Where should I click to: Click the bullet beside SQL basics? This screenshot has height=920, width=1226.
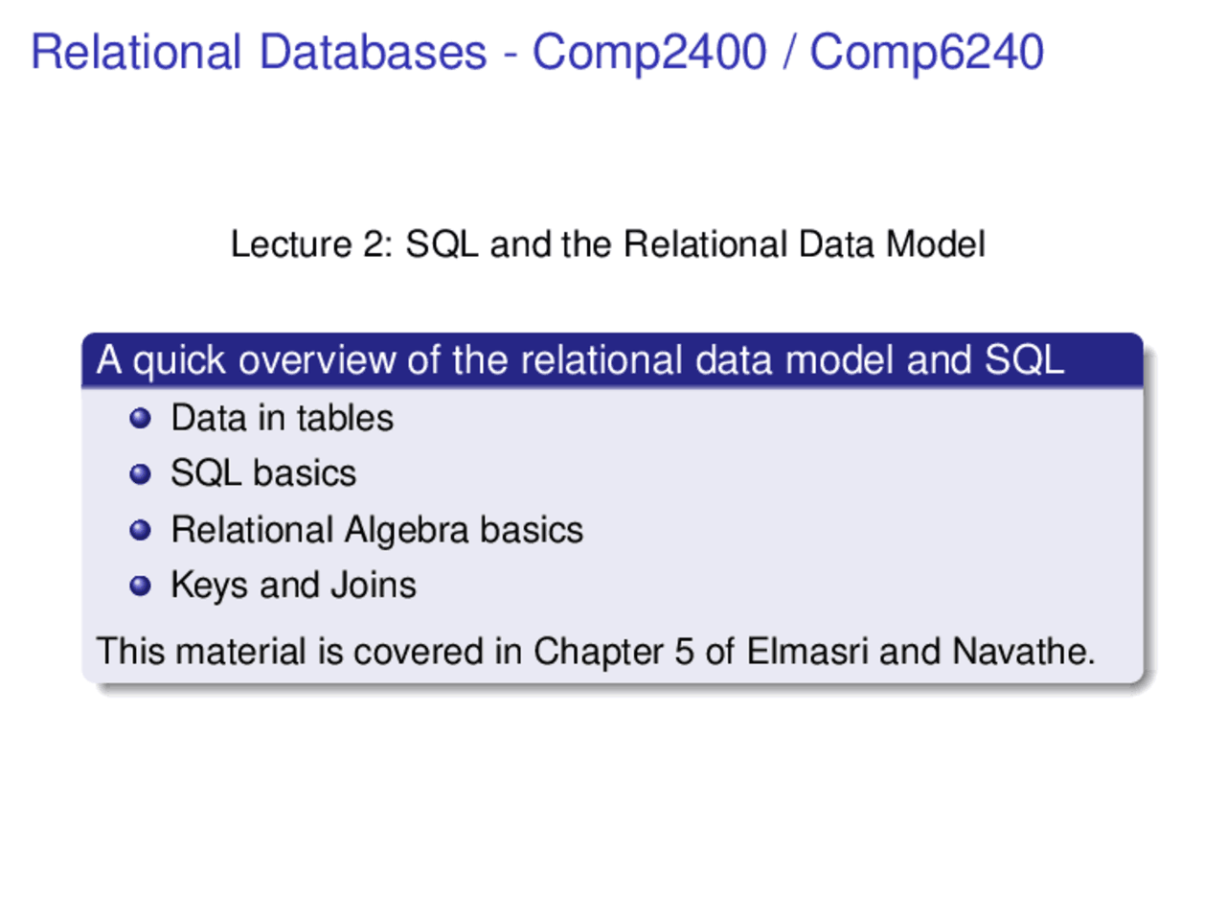click(140, 474)
